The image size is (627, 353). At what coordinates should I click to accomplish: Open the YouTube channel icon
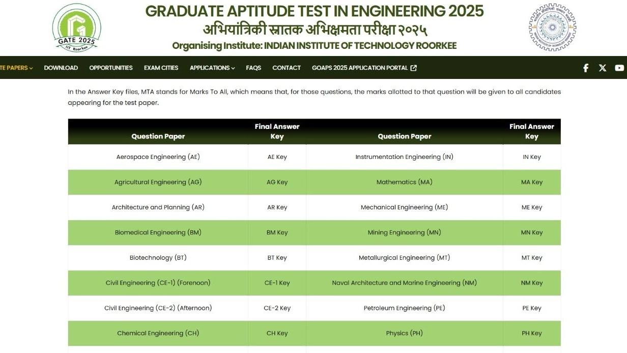(619, 68)
